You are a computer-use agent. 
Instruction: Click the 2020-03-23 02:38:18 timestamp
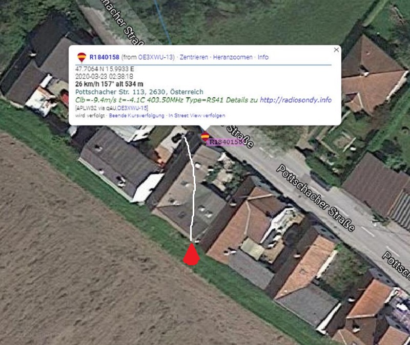[x=104, y=76]
